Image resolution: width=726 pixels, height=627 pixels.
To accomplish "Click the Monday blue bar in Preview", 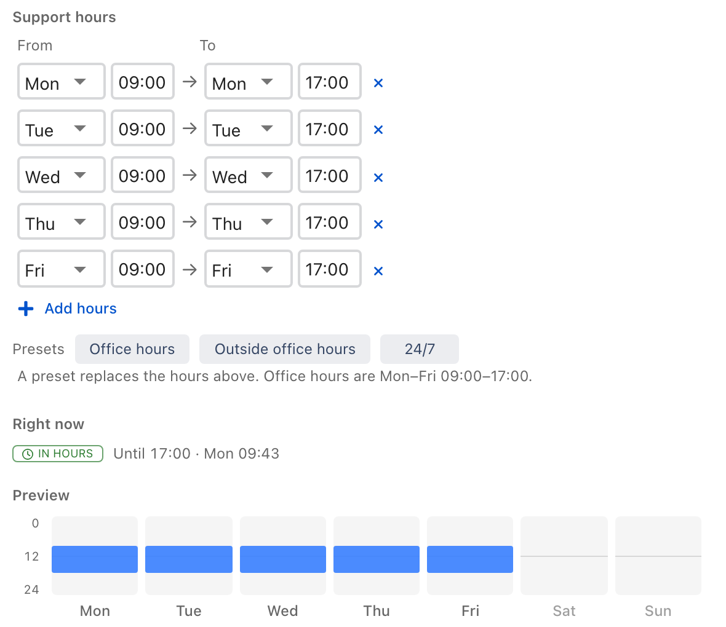I will point(95,559).
